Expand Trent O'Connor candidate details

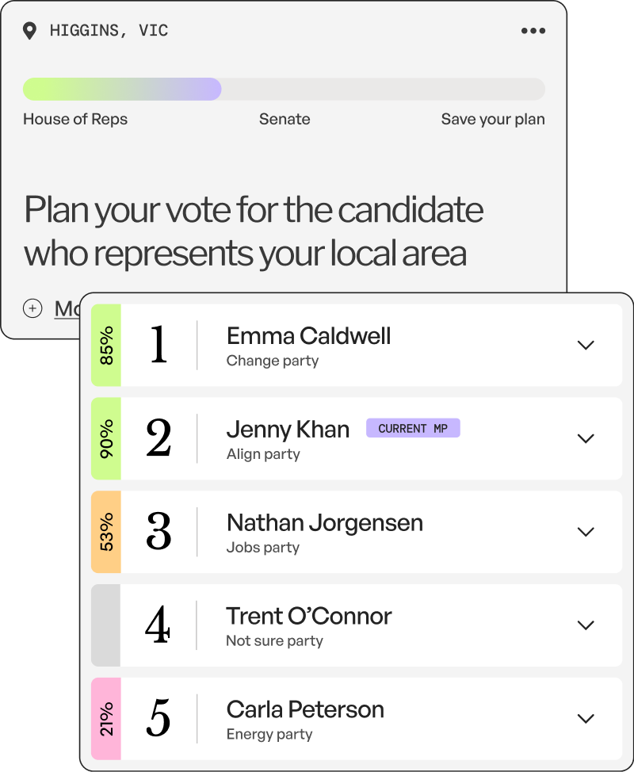586,625
